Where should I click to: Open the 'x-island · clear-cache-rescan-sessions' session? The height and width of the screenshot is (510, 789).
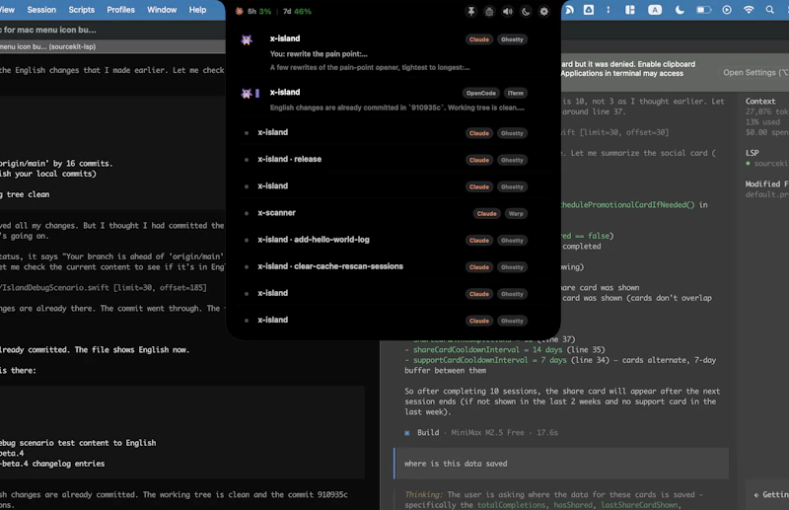click(394, 266)
